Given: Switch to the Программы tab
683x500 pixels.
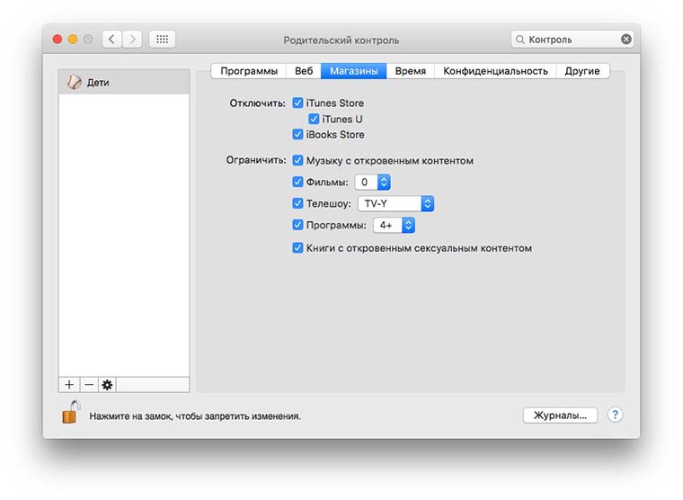Looking at the screenshot, I should point(249,71).
